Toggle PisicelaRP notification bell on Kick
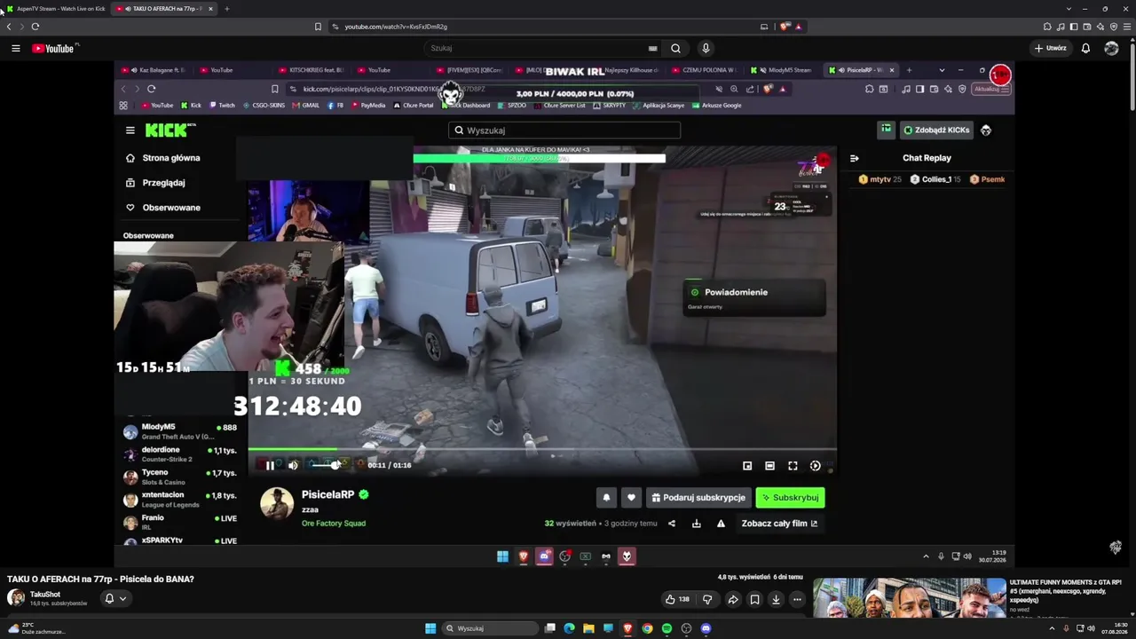This screenshot has height=639, width=1136. 606,498
